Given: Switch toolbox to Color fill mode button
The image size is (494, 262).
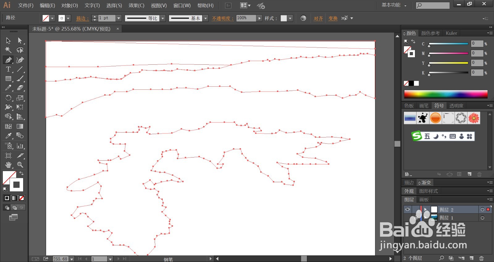Looking at the screenshot, I should (x=7, y=198).
